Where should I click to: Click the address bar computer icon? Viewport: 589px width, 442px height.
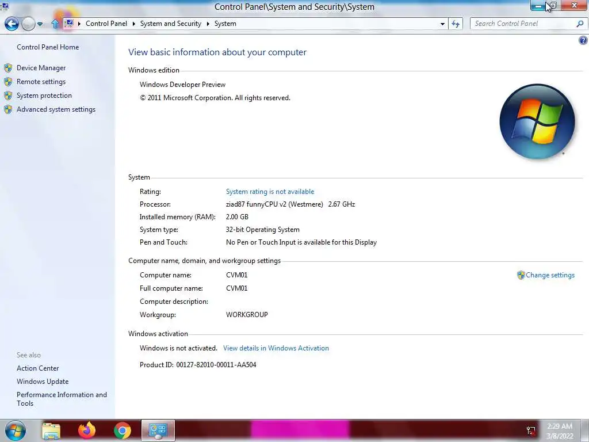[x=69, y=23]
